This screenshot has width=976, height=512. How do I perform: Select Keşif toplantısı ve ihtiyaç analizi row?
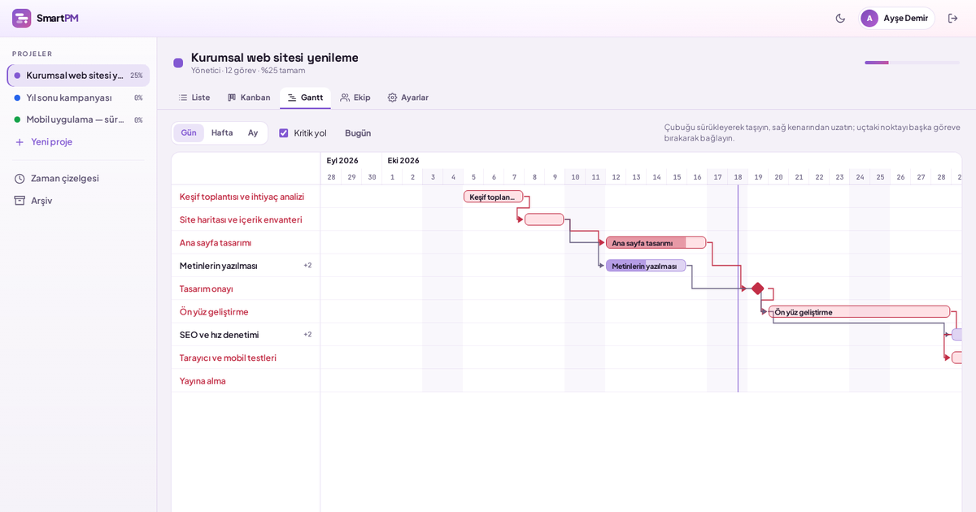click(x=246, y=197)
